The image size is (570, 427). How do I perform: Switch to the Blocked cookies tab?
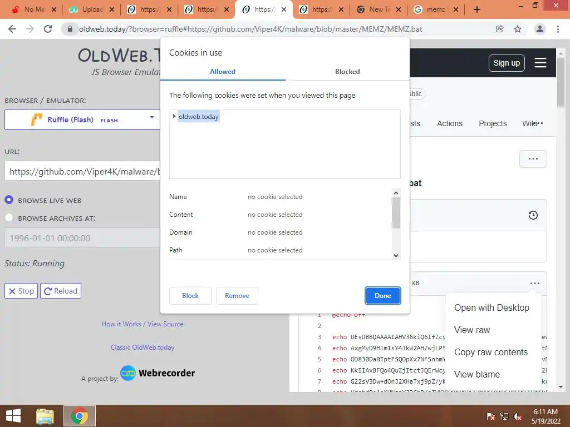[x=347, y=72]
